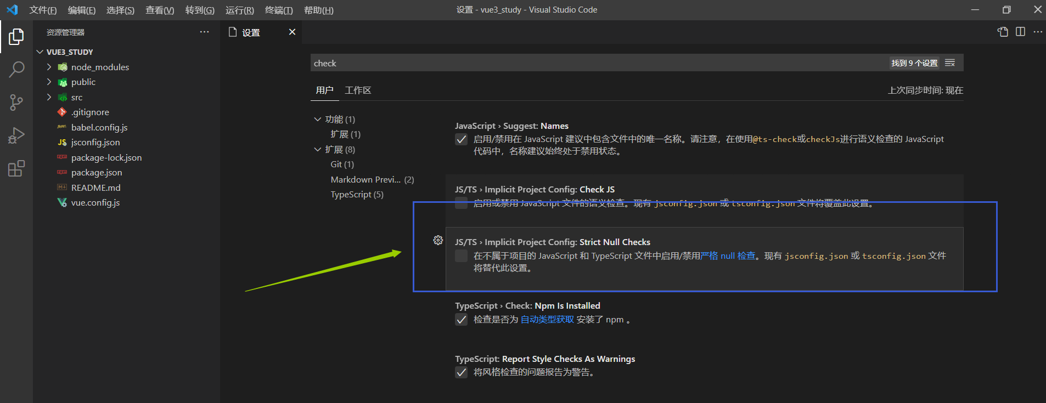Screen dimensions: 1046x403
Task: Click the jsconfig.json JS icon
Action: [62, 143]
